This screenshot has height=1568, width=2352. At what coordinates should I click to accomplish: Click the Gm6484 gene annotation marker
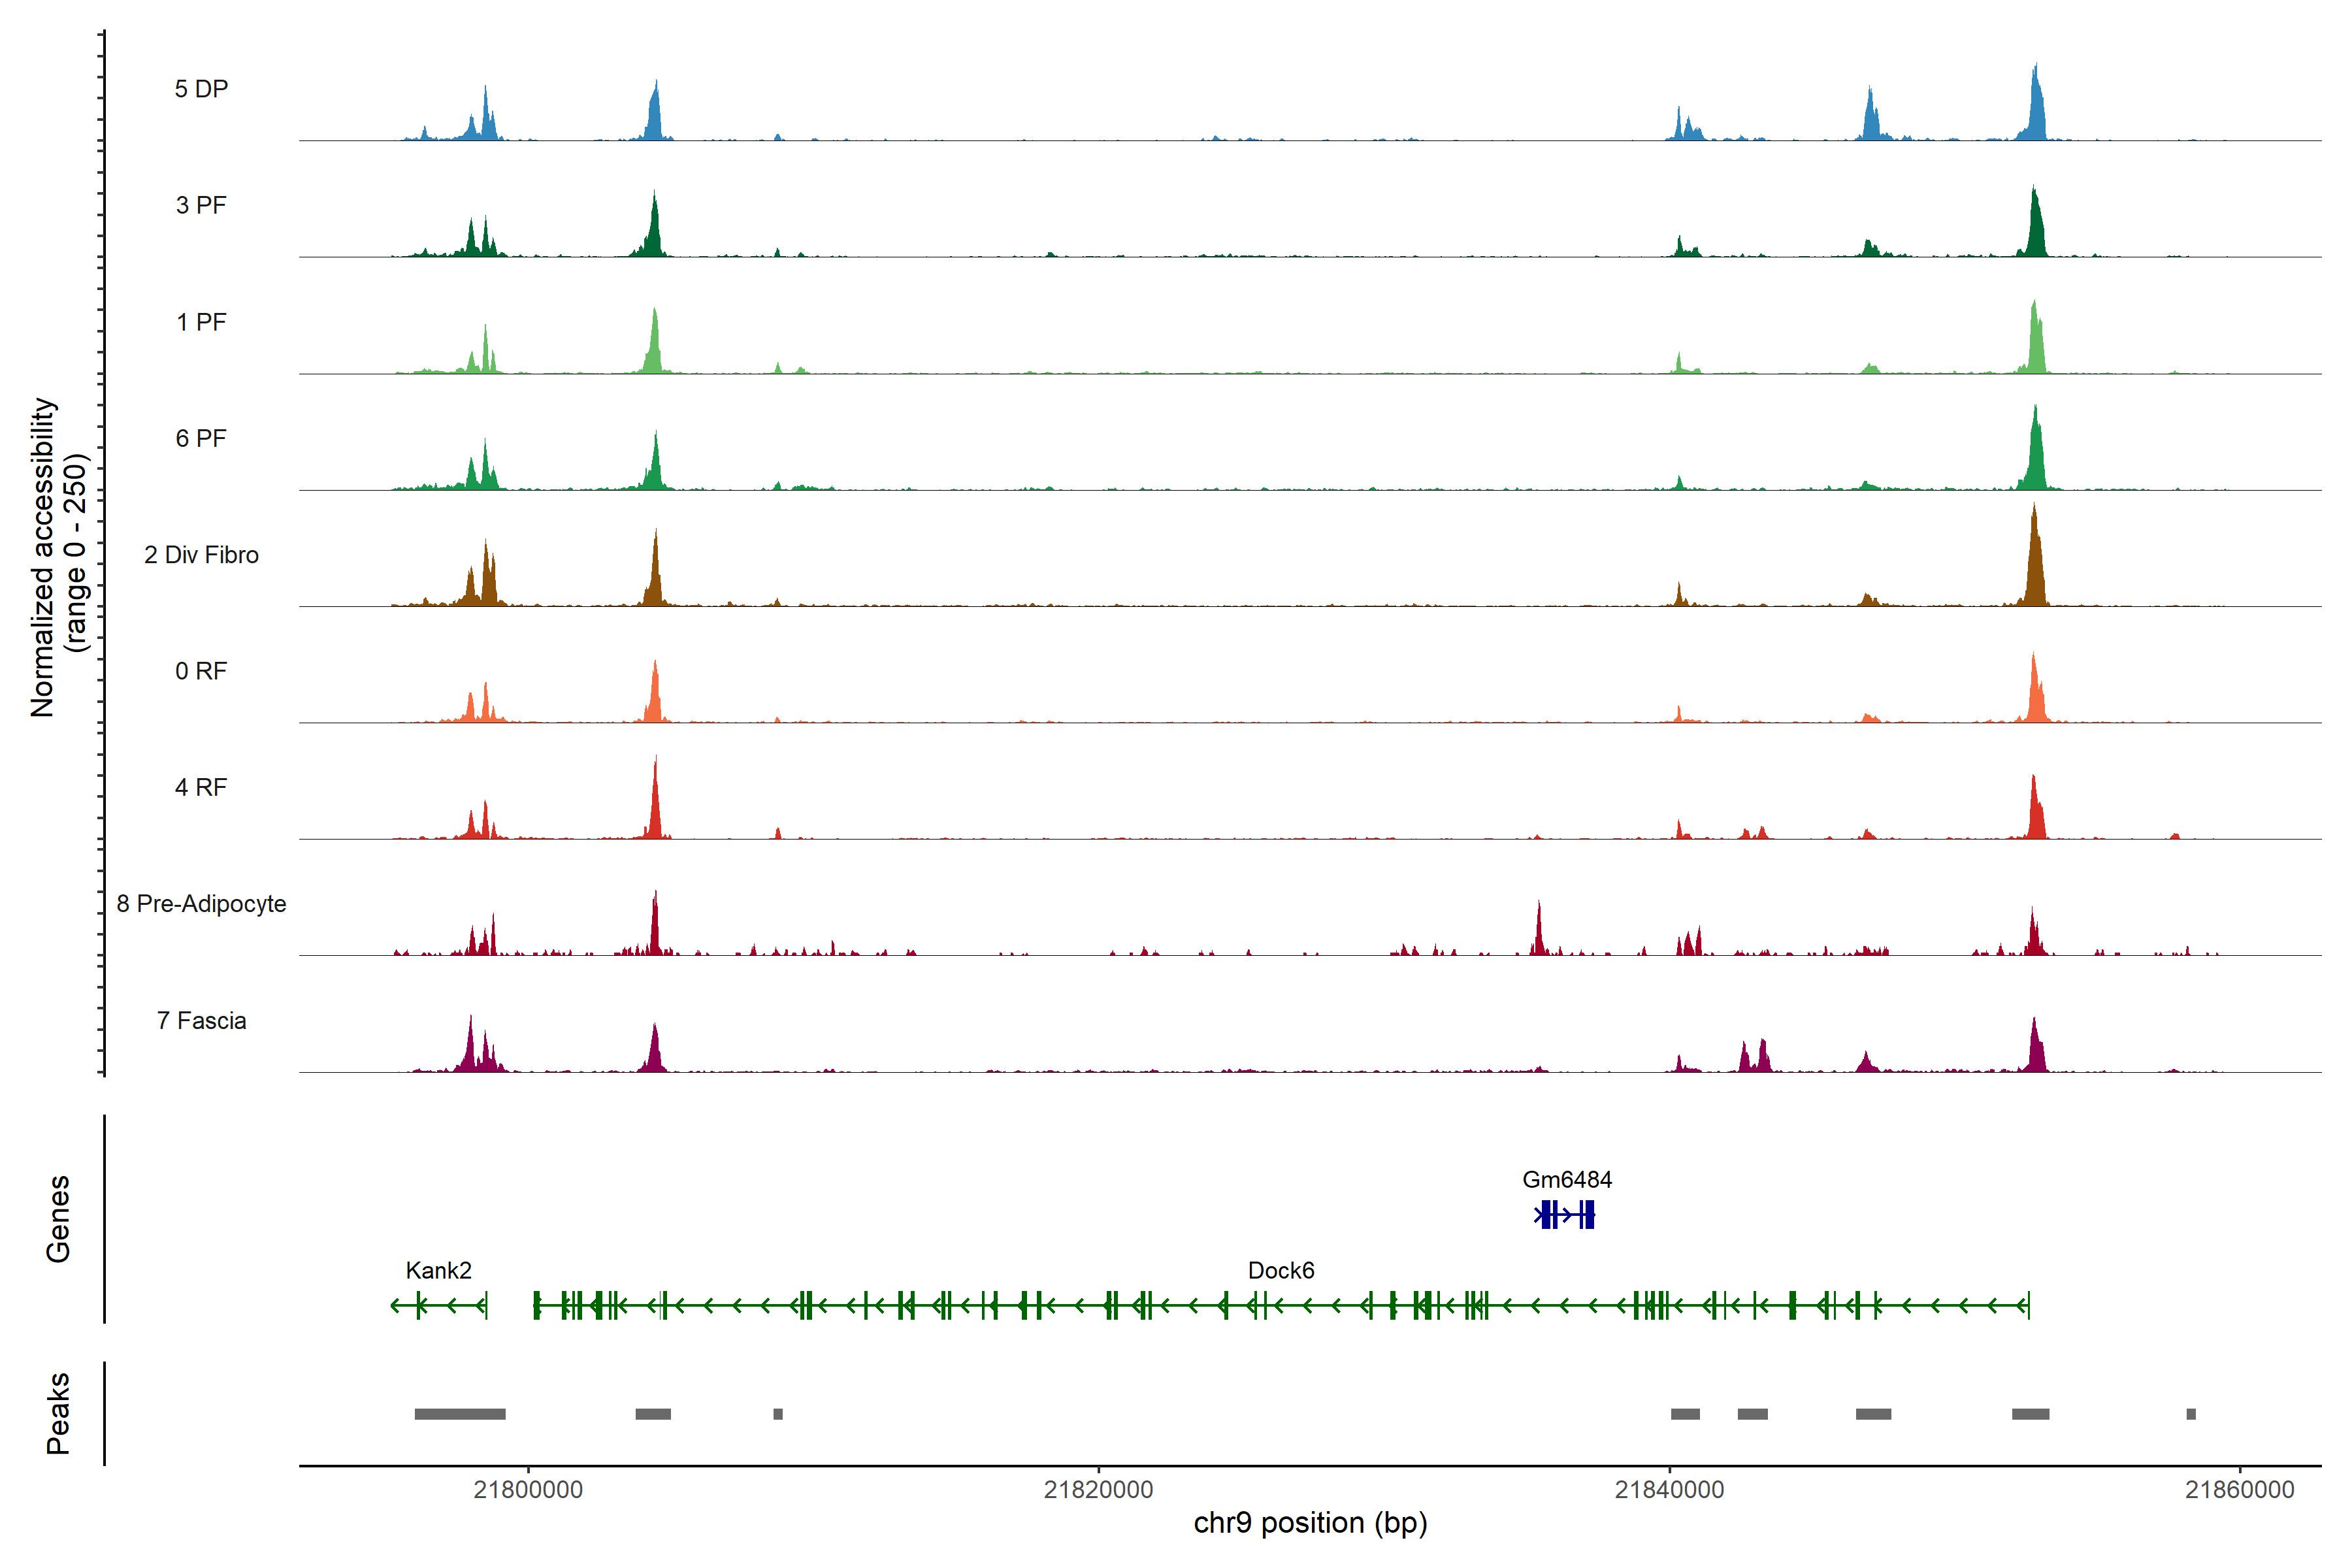[1564, 1215]
